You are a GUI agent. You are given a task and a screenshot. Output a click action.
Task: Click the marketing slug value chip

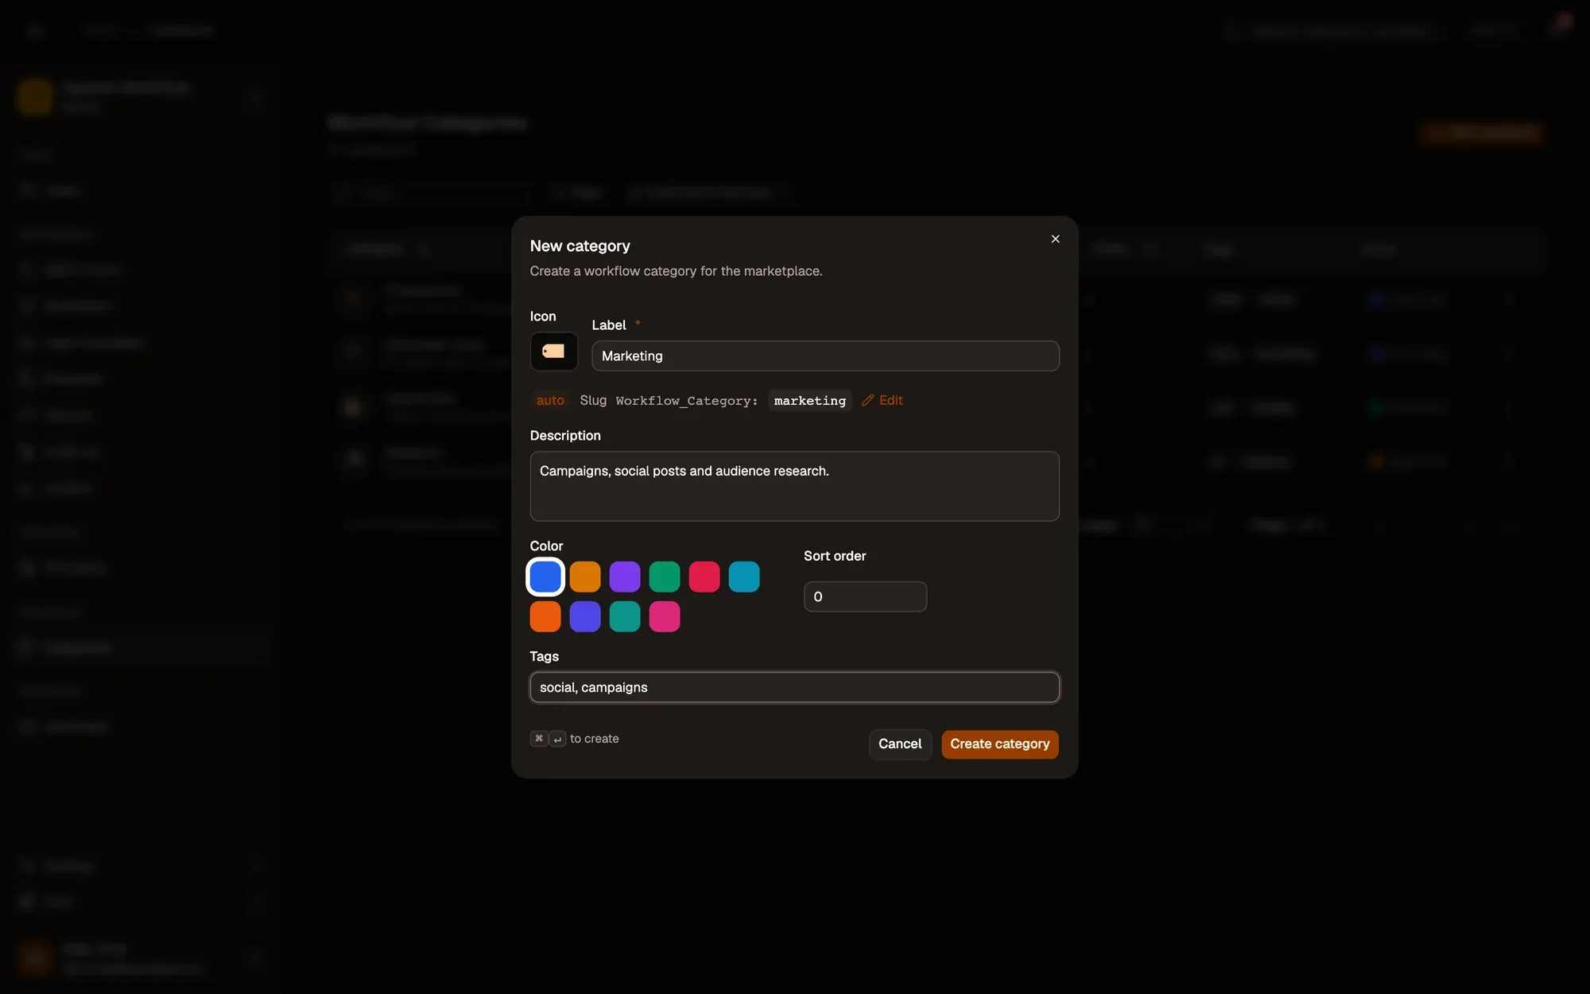tap(809, 400)
